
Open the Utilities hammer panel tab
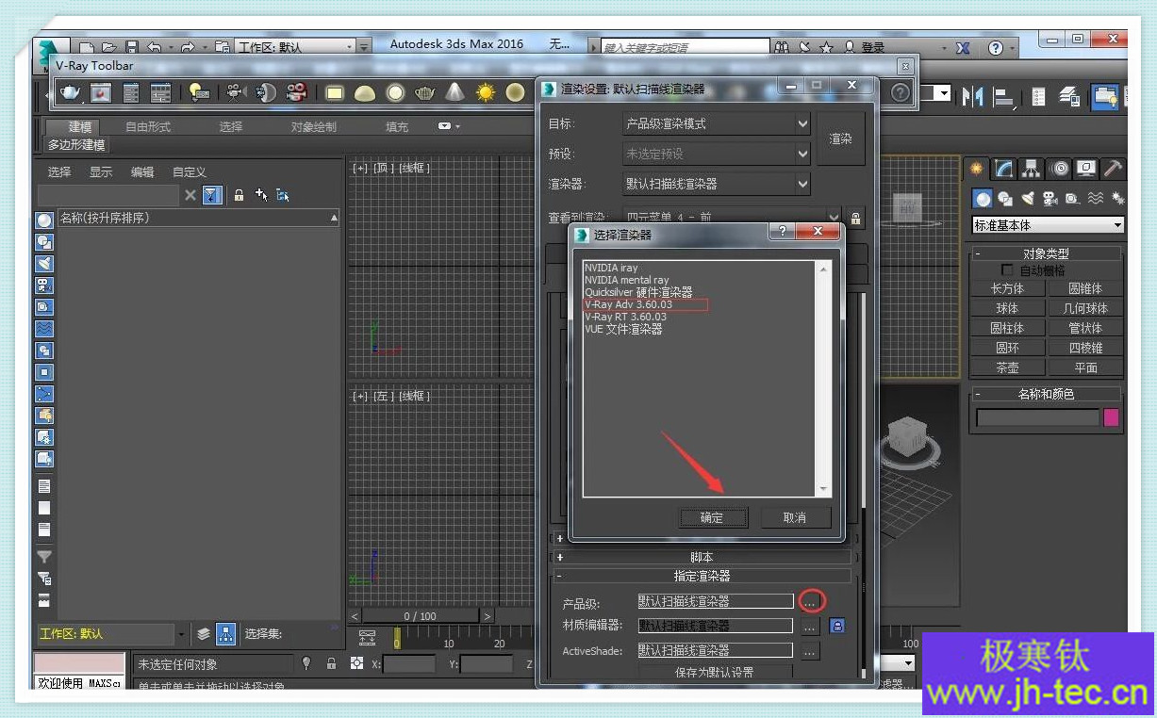pos(1114,169)
